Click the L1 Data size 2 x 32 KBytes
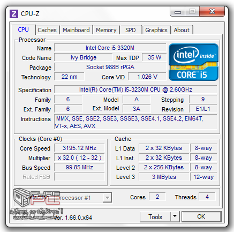The image size is (234, 232). (164, 148)
